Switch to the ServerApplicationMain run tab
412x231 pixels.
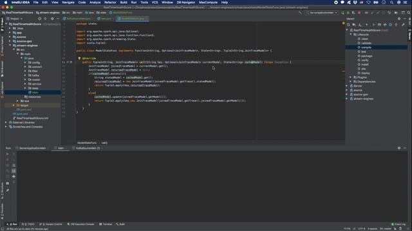point(33,148)
